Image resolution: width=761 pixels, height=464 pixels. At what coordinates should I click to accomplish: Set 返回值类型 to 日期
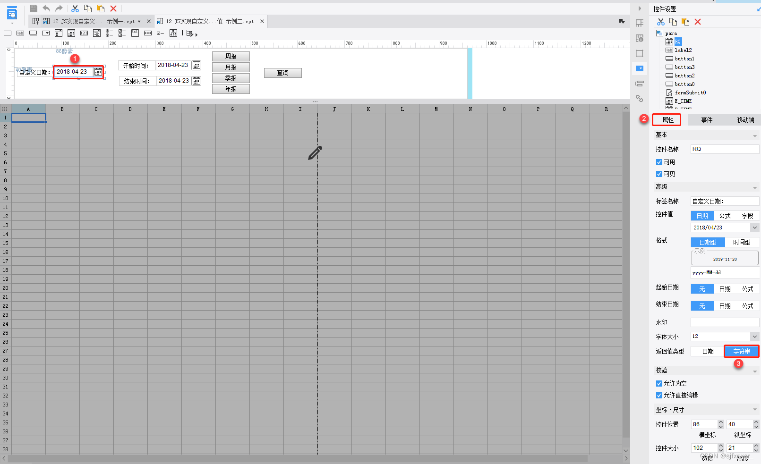point(708,351)
